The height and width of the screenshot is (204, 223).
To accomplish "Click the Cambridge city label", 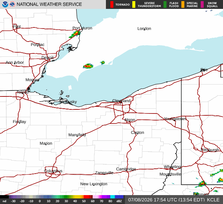I will tap(126, 169).
